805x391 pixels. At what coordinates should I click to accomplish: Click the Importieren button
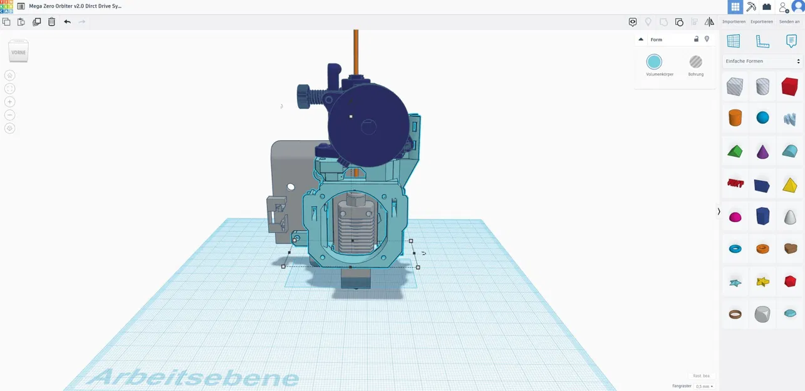pos(734,21)
